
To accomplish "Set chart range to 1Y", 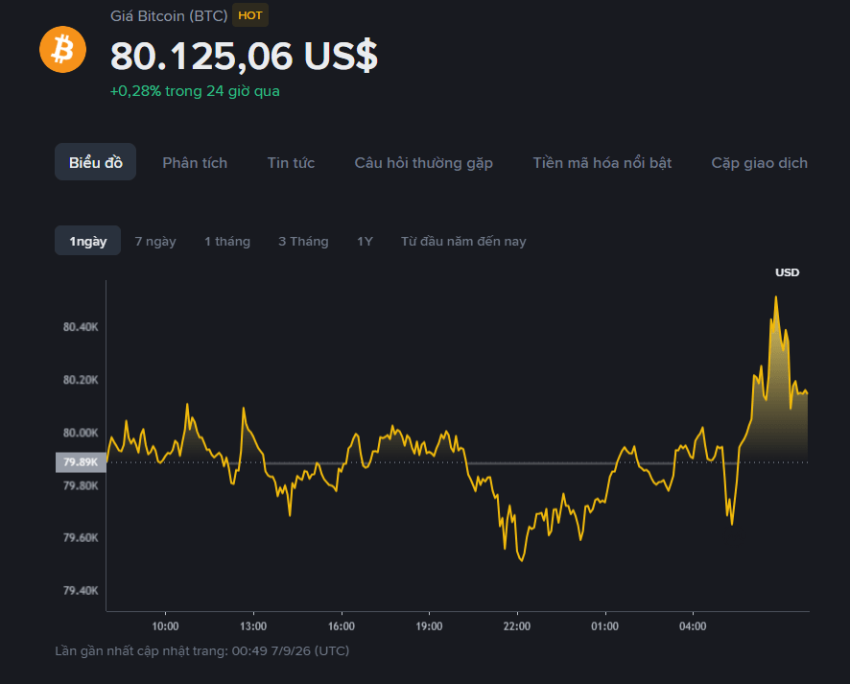I will pos(365,241).
